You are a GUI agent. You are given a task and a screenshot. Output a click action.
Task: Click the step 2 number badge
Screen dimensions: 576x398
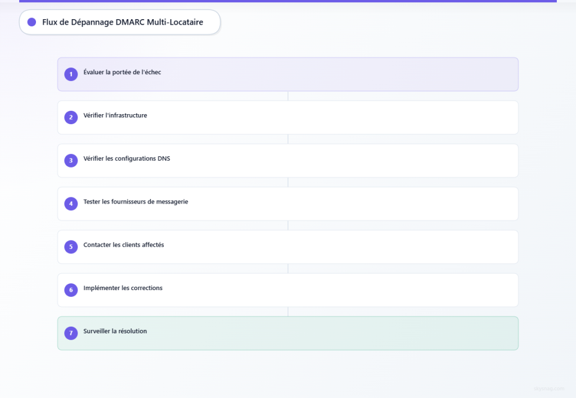pyautogui.click(x=71, y=117)
